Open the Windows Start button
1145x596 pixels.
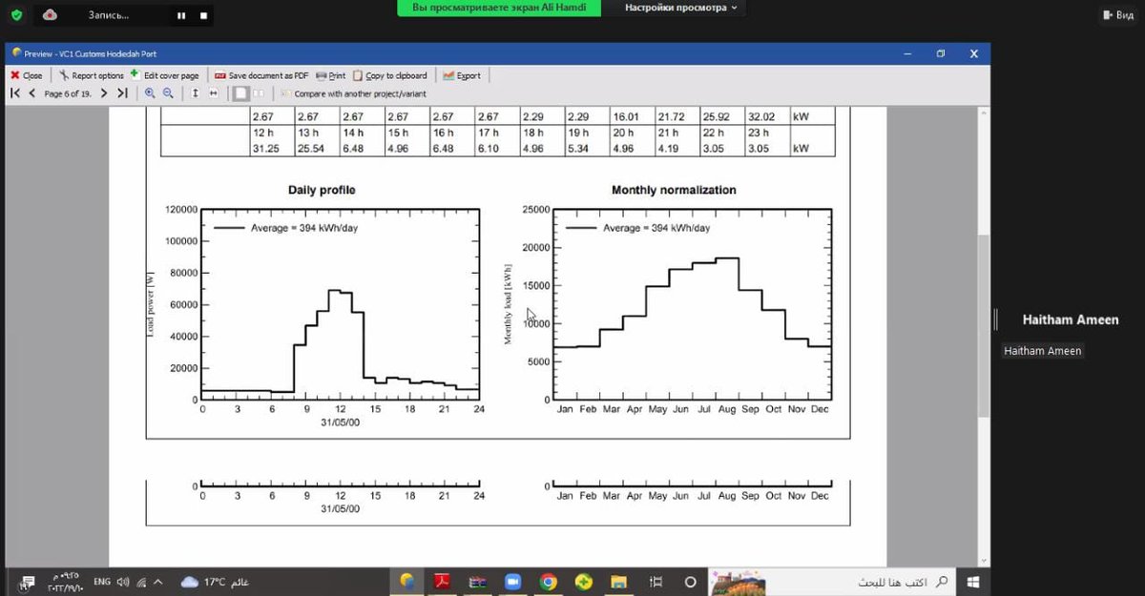[x=973, y=582]
